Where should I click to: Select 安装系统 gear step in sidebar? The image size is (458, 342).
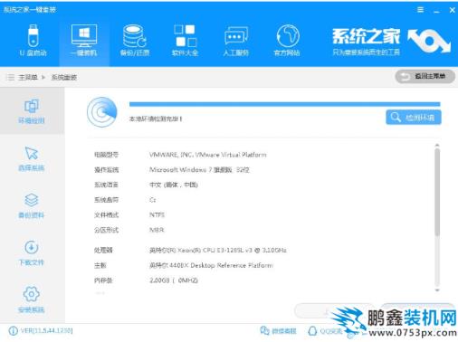pyautogui.click(x=32, y=300)
